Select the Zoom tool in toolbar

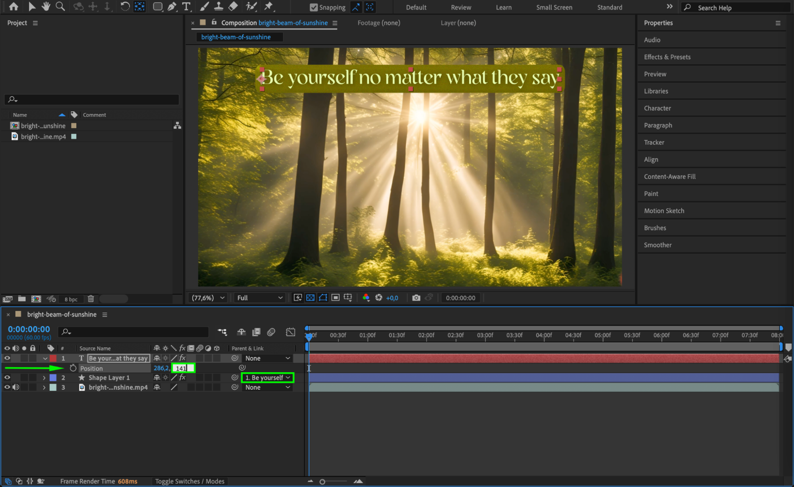click(x=60, y=6)
